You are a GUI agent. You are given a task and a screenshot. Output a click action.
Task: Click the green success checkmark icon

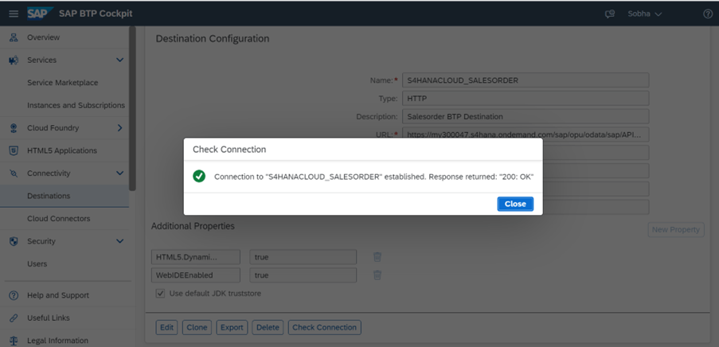click(199, 177)
